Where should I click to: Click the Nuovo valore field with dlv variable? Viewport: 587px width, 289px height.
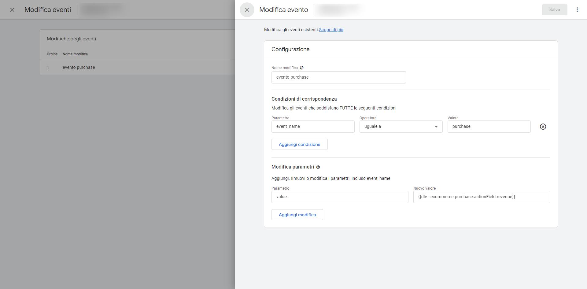tap(481, 197)
